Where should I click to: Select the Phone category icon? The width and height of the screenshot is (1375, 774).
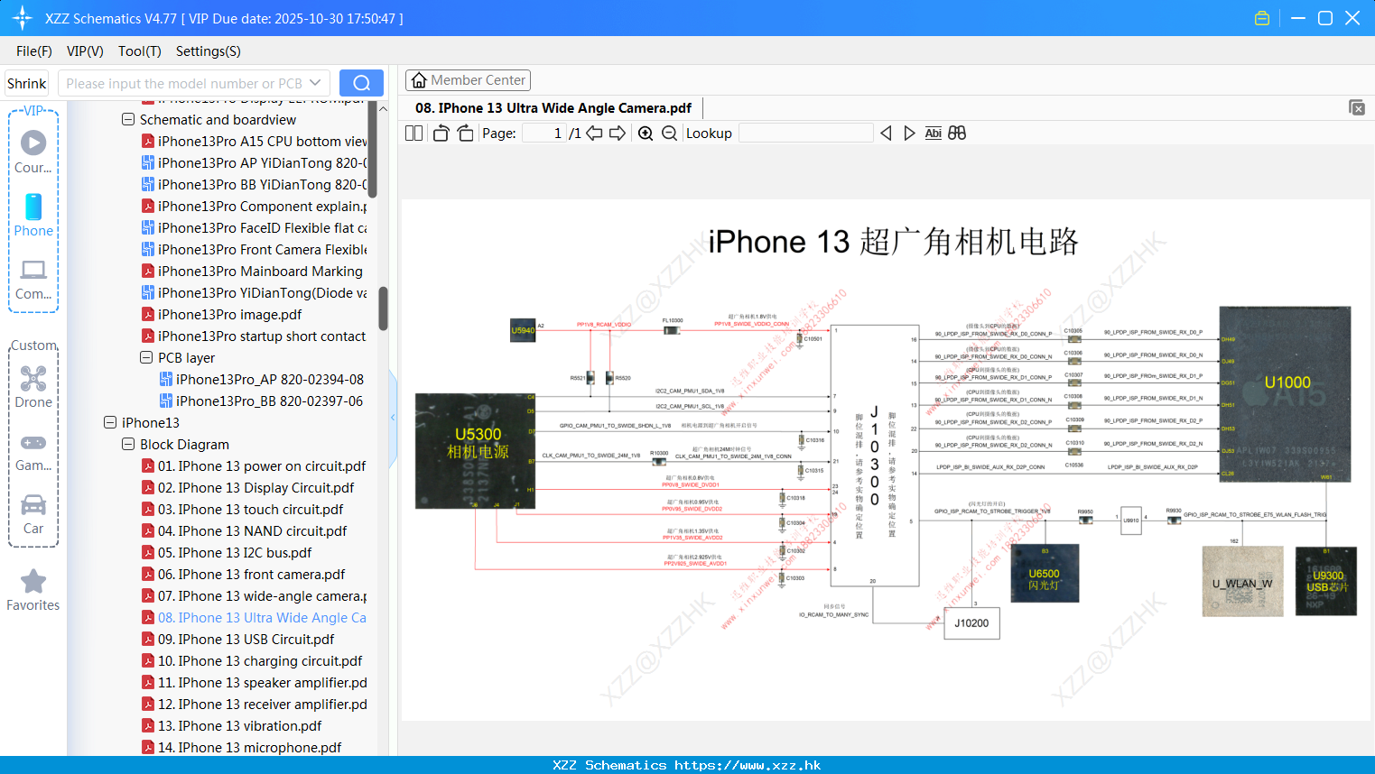pyautogui.click(x=33, y=216)
